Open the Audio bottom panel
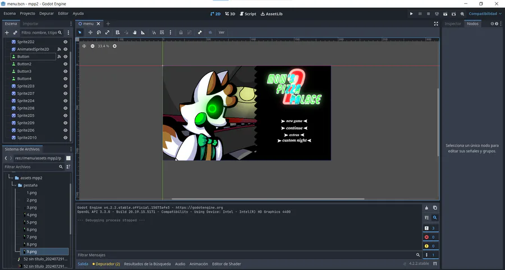The height and width of the screenshot is (270, 505). [180, 264]
